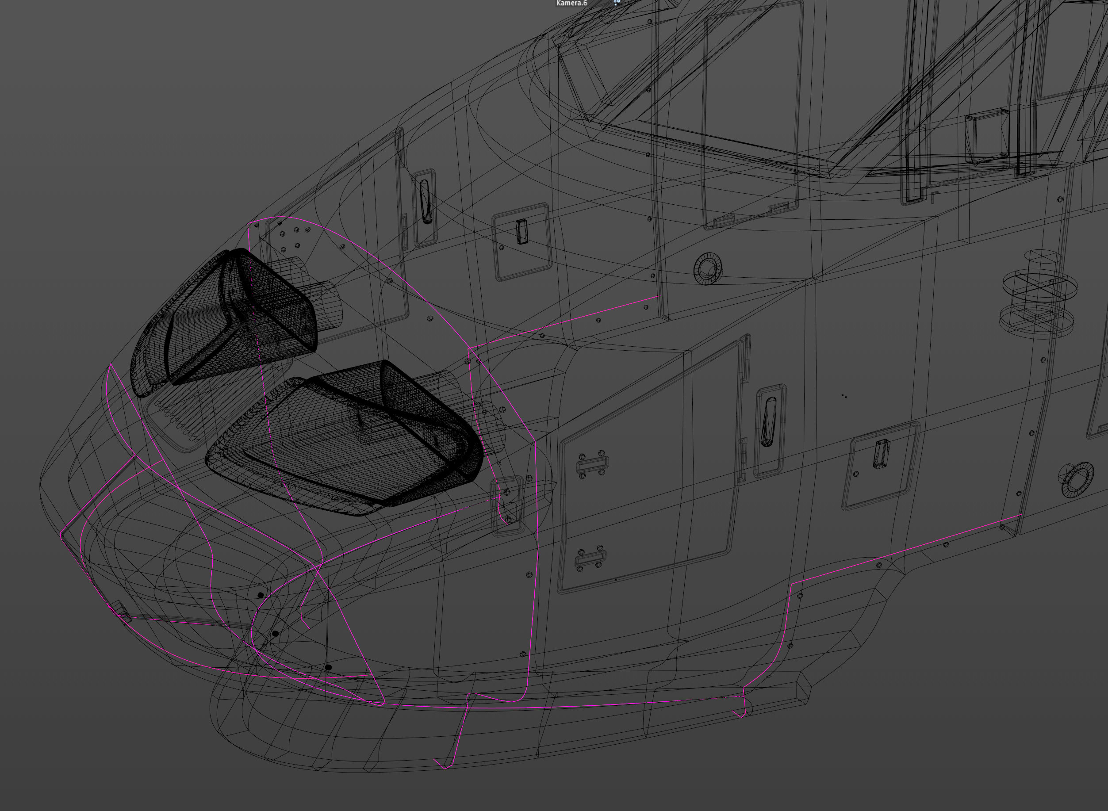
Task: Click the upper square hatch center latch
Action: point(521,232)
